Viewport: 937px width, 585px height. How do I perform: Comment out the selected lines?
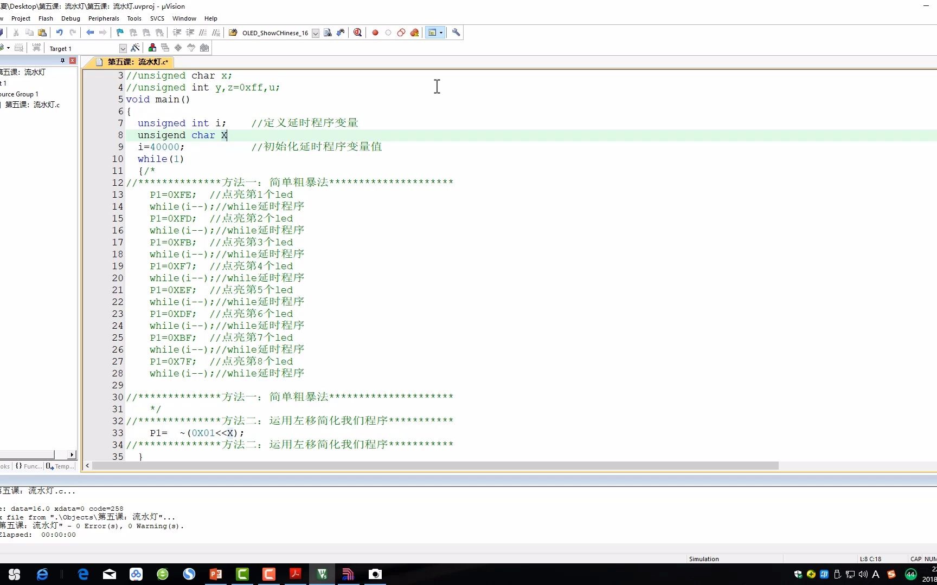click(203, 32)
